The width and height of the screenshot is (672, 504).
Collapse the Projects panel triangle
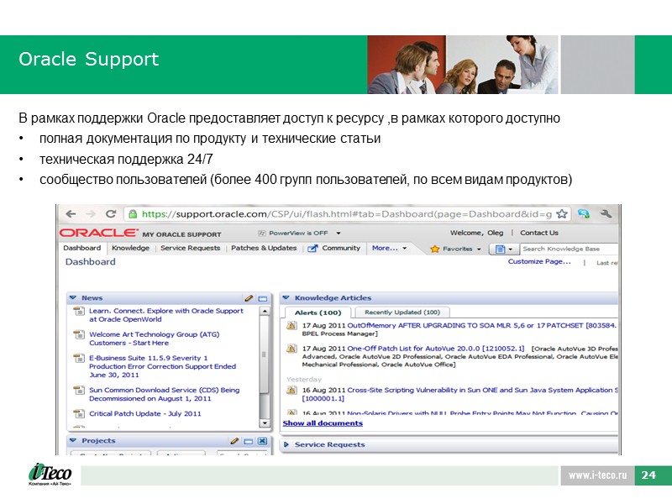pos(73,440)
